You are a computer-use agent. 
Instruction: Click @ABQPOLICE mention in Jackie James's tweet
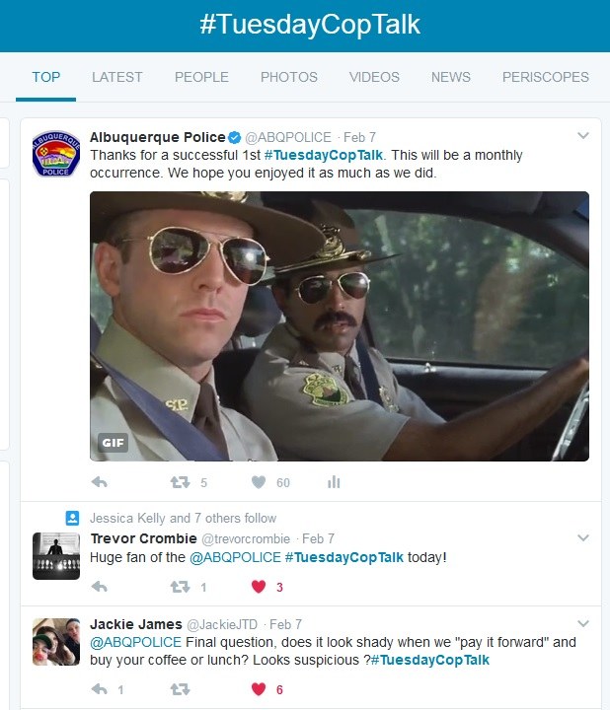[135, 642]
